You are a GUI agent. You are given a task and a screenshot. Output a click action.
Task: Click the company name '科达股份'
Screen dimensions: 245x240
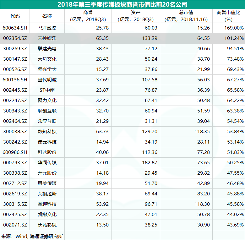point(47,152)
